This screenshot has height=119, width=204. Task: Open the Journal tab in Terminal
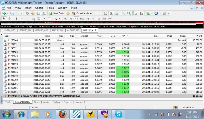(x=79, y=102)
